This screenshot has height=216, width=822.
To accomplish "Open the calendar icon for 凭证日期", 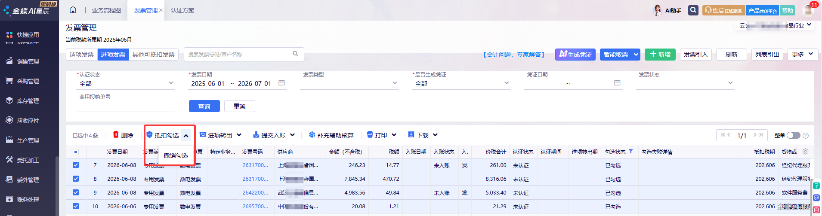I will click(x=617, y=83).
